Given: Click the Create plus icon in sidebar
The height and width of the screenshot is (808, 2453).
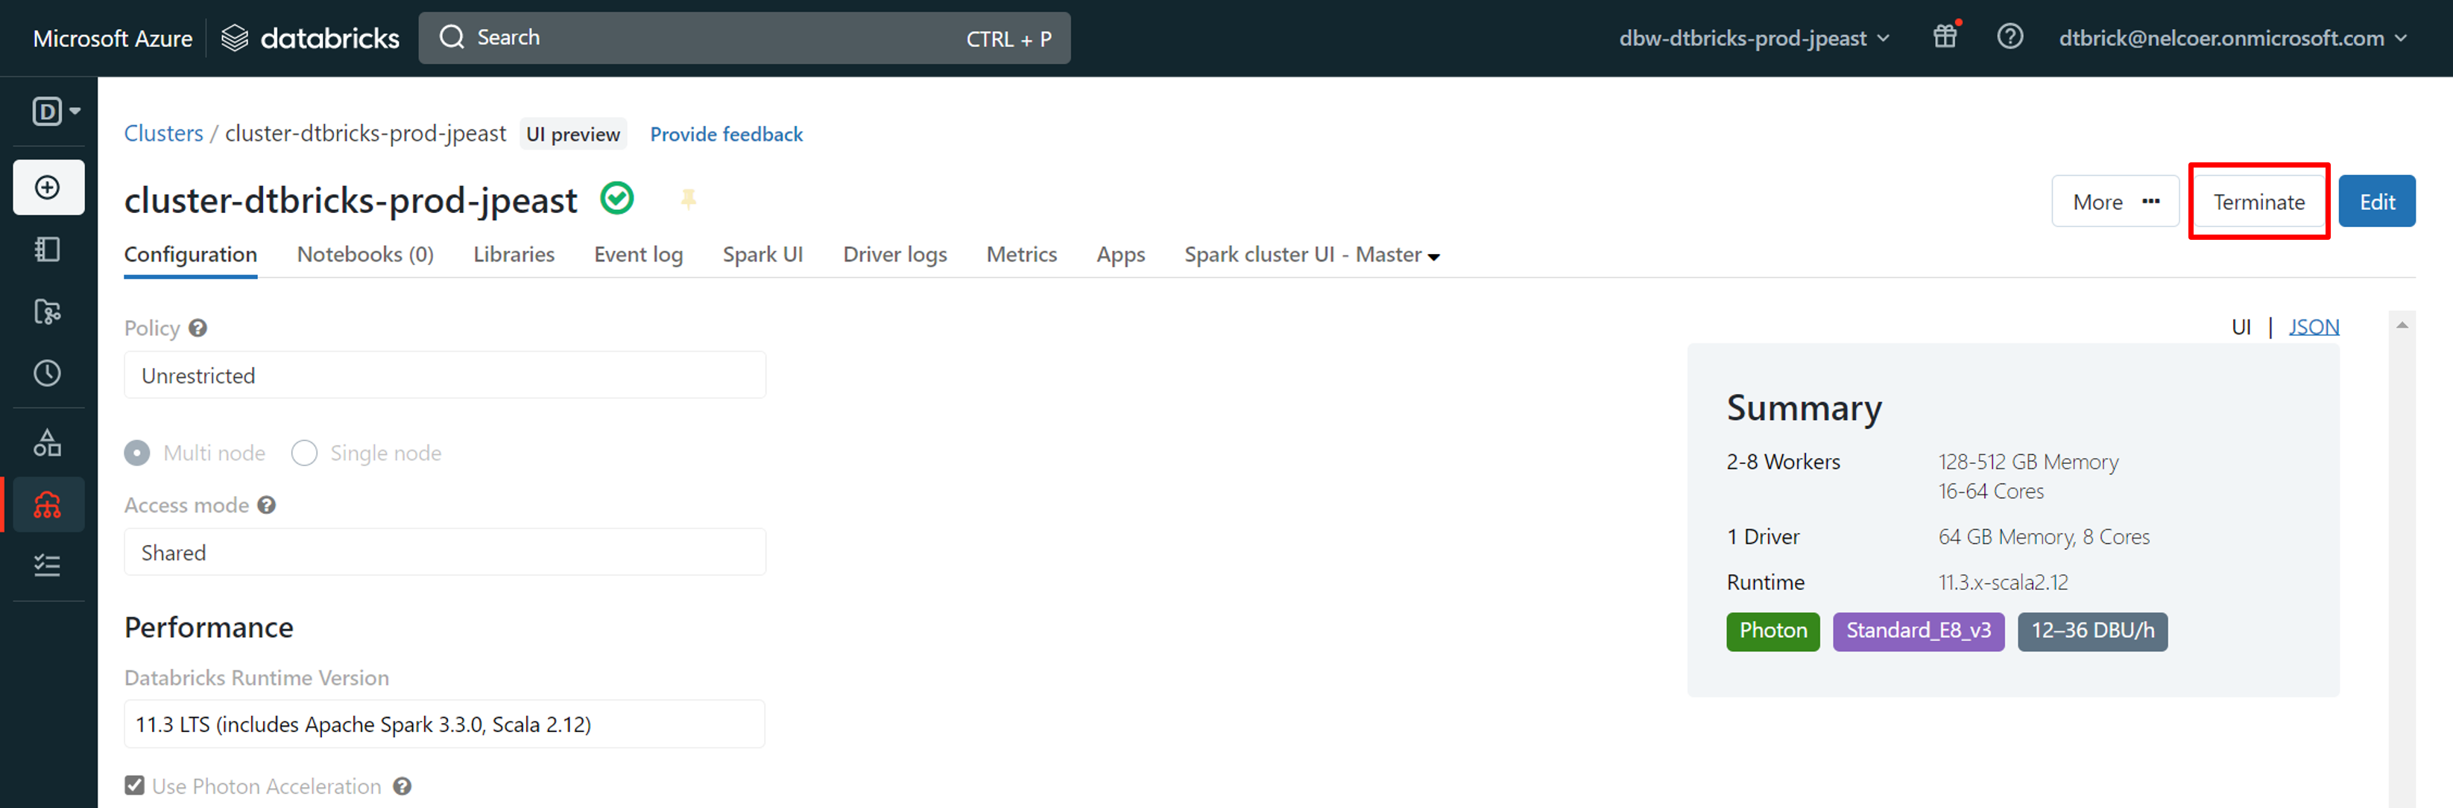Looking at the screenshot, I should [x=48, y=188].
